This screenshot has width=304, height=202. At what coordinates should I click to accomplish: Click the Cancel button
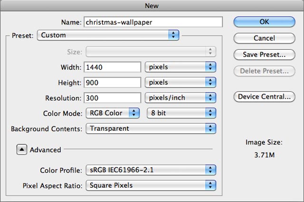[x=264, y=38]
